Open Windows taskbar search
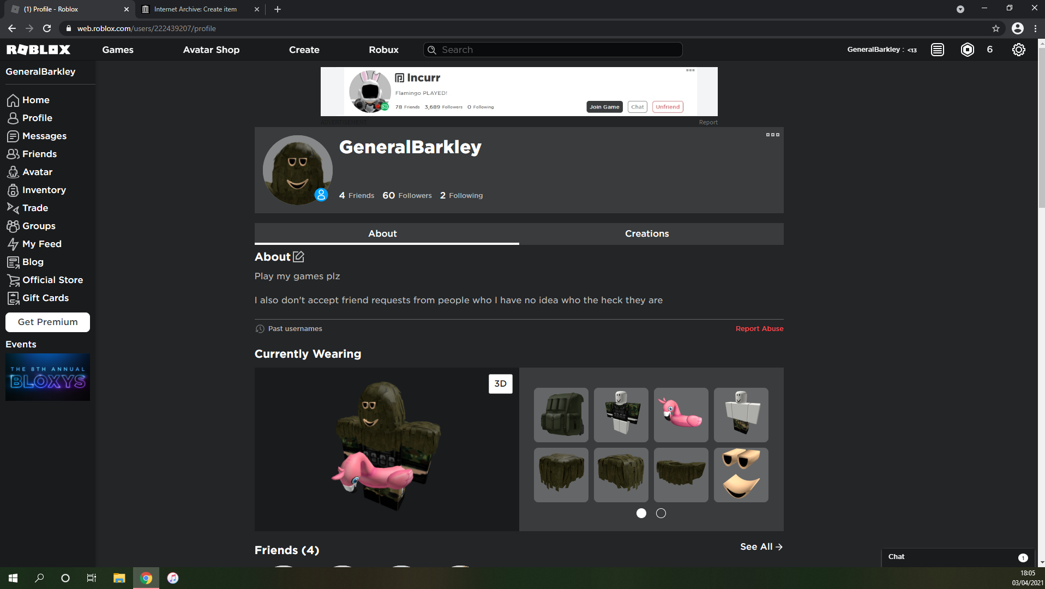The width and height of the screenshot is (1045, 589). (39, 578)
